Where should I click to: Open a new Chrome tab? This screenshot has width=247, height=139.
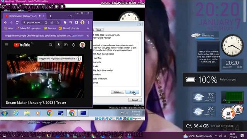51,16
